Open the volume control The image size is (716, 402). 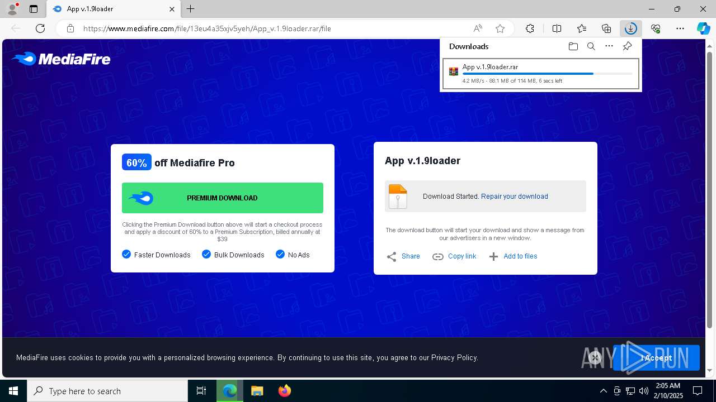pyautogui.click(x=643, y=391)
